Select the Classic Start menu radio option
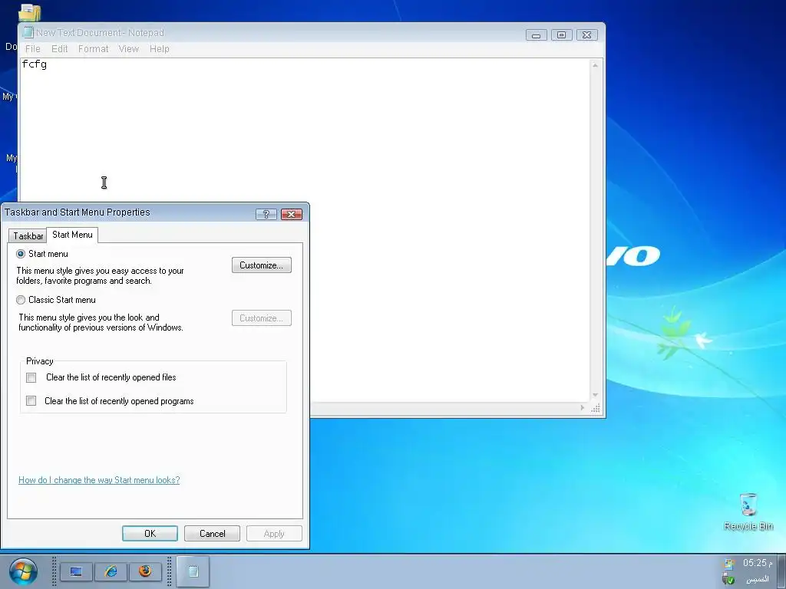This screenshot has width=786, height=589. pos(21,300)
